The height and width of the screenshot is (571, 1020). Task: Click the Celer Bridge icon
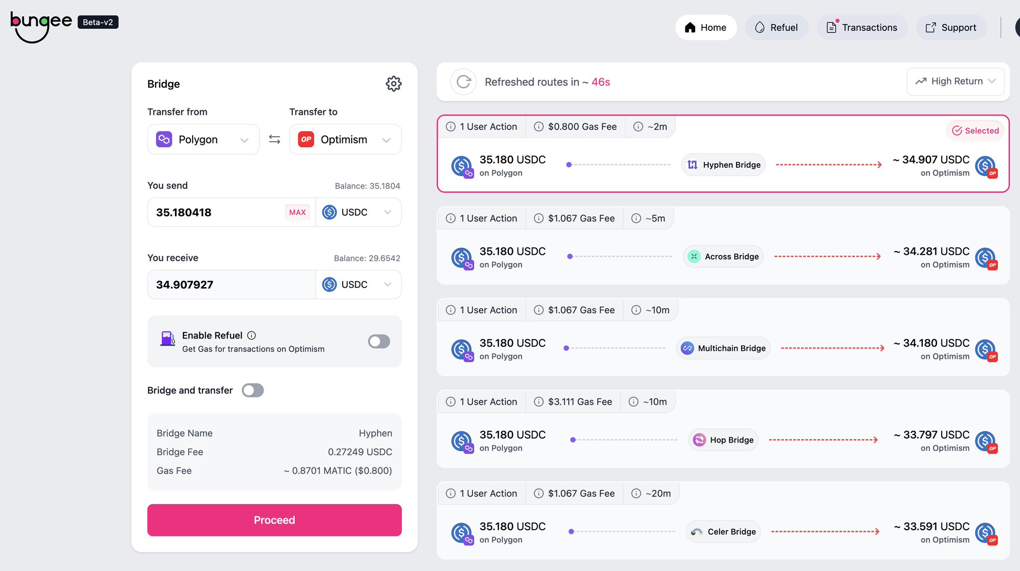[x=697, y=531]
